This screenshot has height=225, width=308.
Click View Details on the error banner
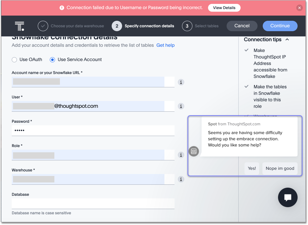224,7
